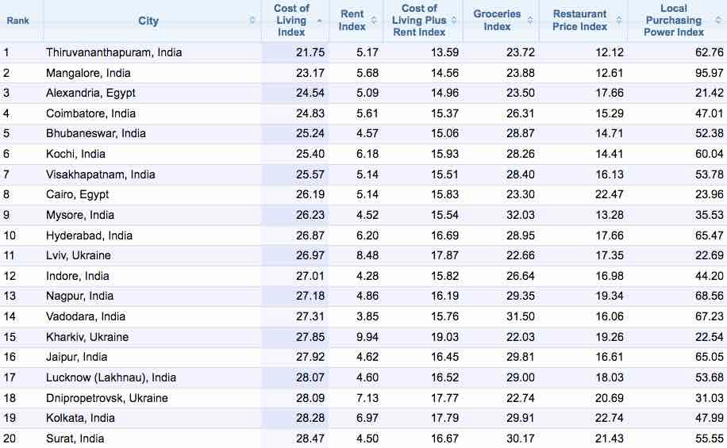Click Coimbatore groceries index 26.31
727x448 pixels.
click(520, 113)
